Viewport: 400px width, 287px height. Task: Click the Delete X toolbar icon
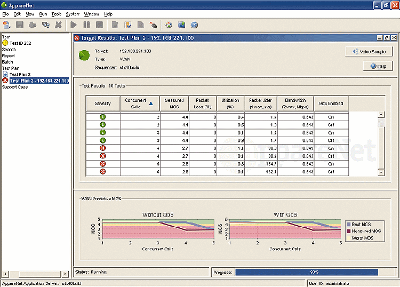59,25
